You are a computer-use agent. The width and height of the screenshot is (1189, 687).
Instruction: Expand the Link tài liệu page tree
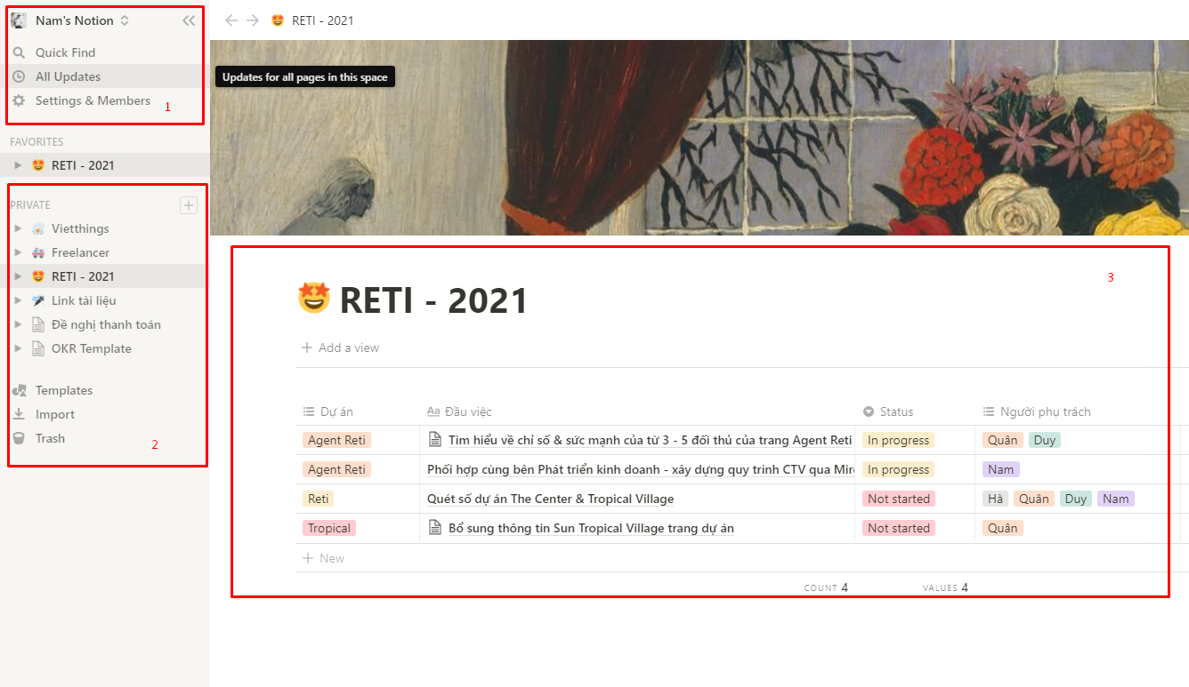18,300
